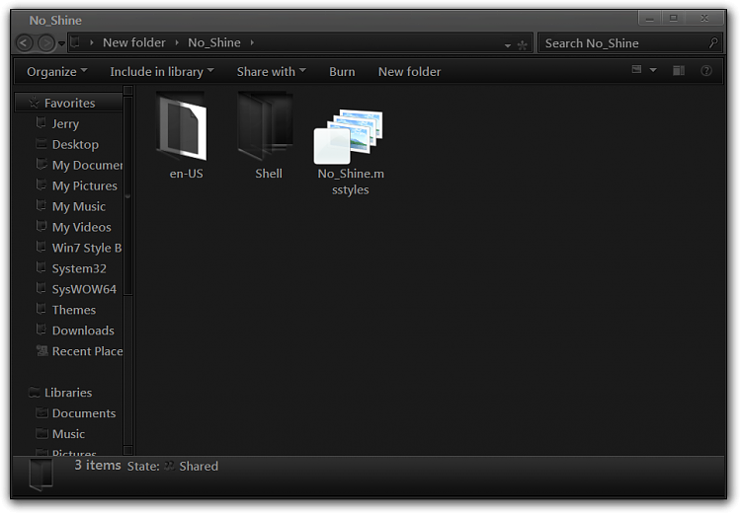Open Win7 Style B favorite
741x514 pixels.
coord(87,248)
